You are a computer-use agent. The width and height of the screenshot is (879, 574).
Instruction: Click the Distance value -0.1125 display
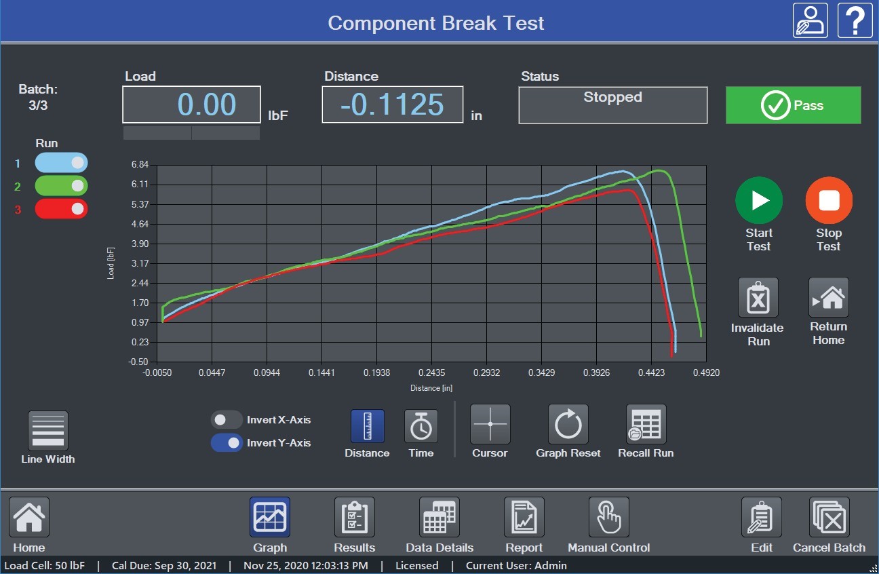(x=393, y=104)
